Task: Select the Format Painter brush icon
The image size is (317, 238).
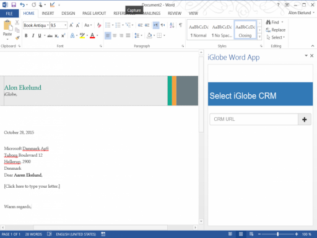Action: pyautogui.click(x=17, y=38)
